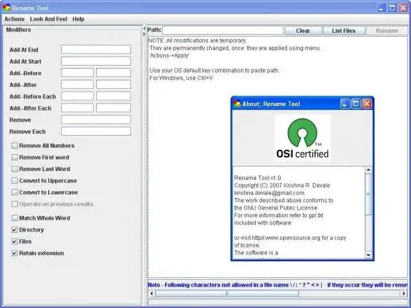
Task: Uncheck Retain extension checkbox
Action: click(x=15, y=253)
